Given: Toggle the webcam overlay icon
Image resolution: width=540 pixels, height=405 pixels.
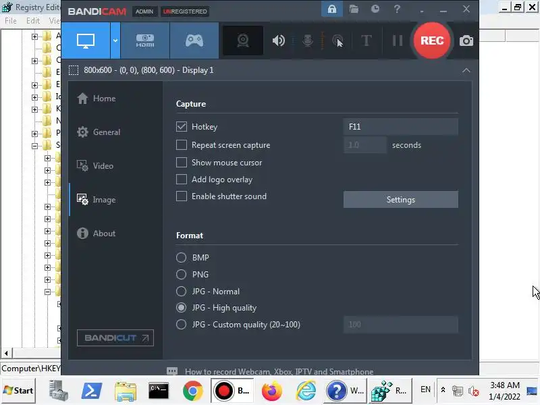Looking at the screenshot, I should coord(243,40).
